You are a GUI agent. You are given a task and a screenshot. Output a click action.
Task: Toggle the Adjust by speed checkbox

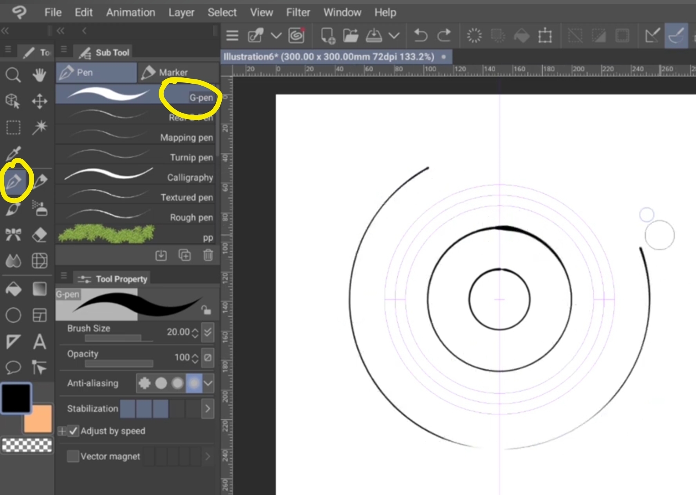point(73,431)
